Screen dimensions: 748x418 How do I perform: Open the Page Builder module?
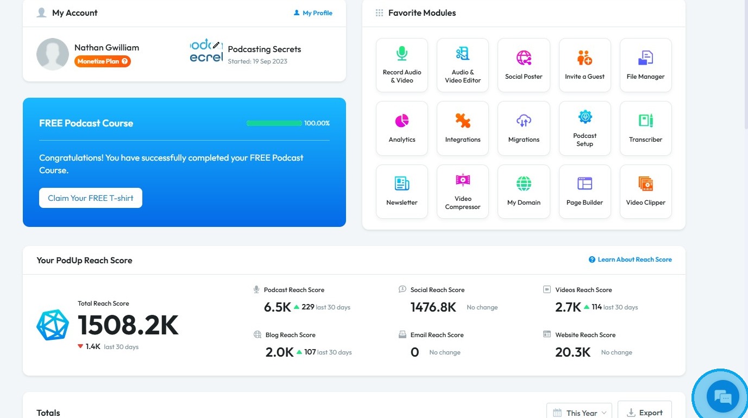coord(585,192)
